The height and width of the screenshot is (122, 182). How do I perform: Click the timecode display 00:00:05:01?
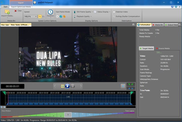[x=12, y=86]
